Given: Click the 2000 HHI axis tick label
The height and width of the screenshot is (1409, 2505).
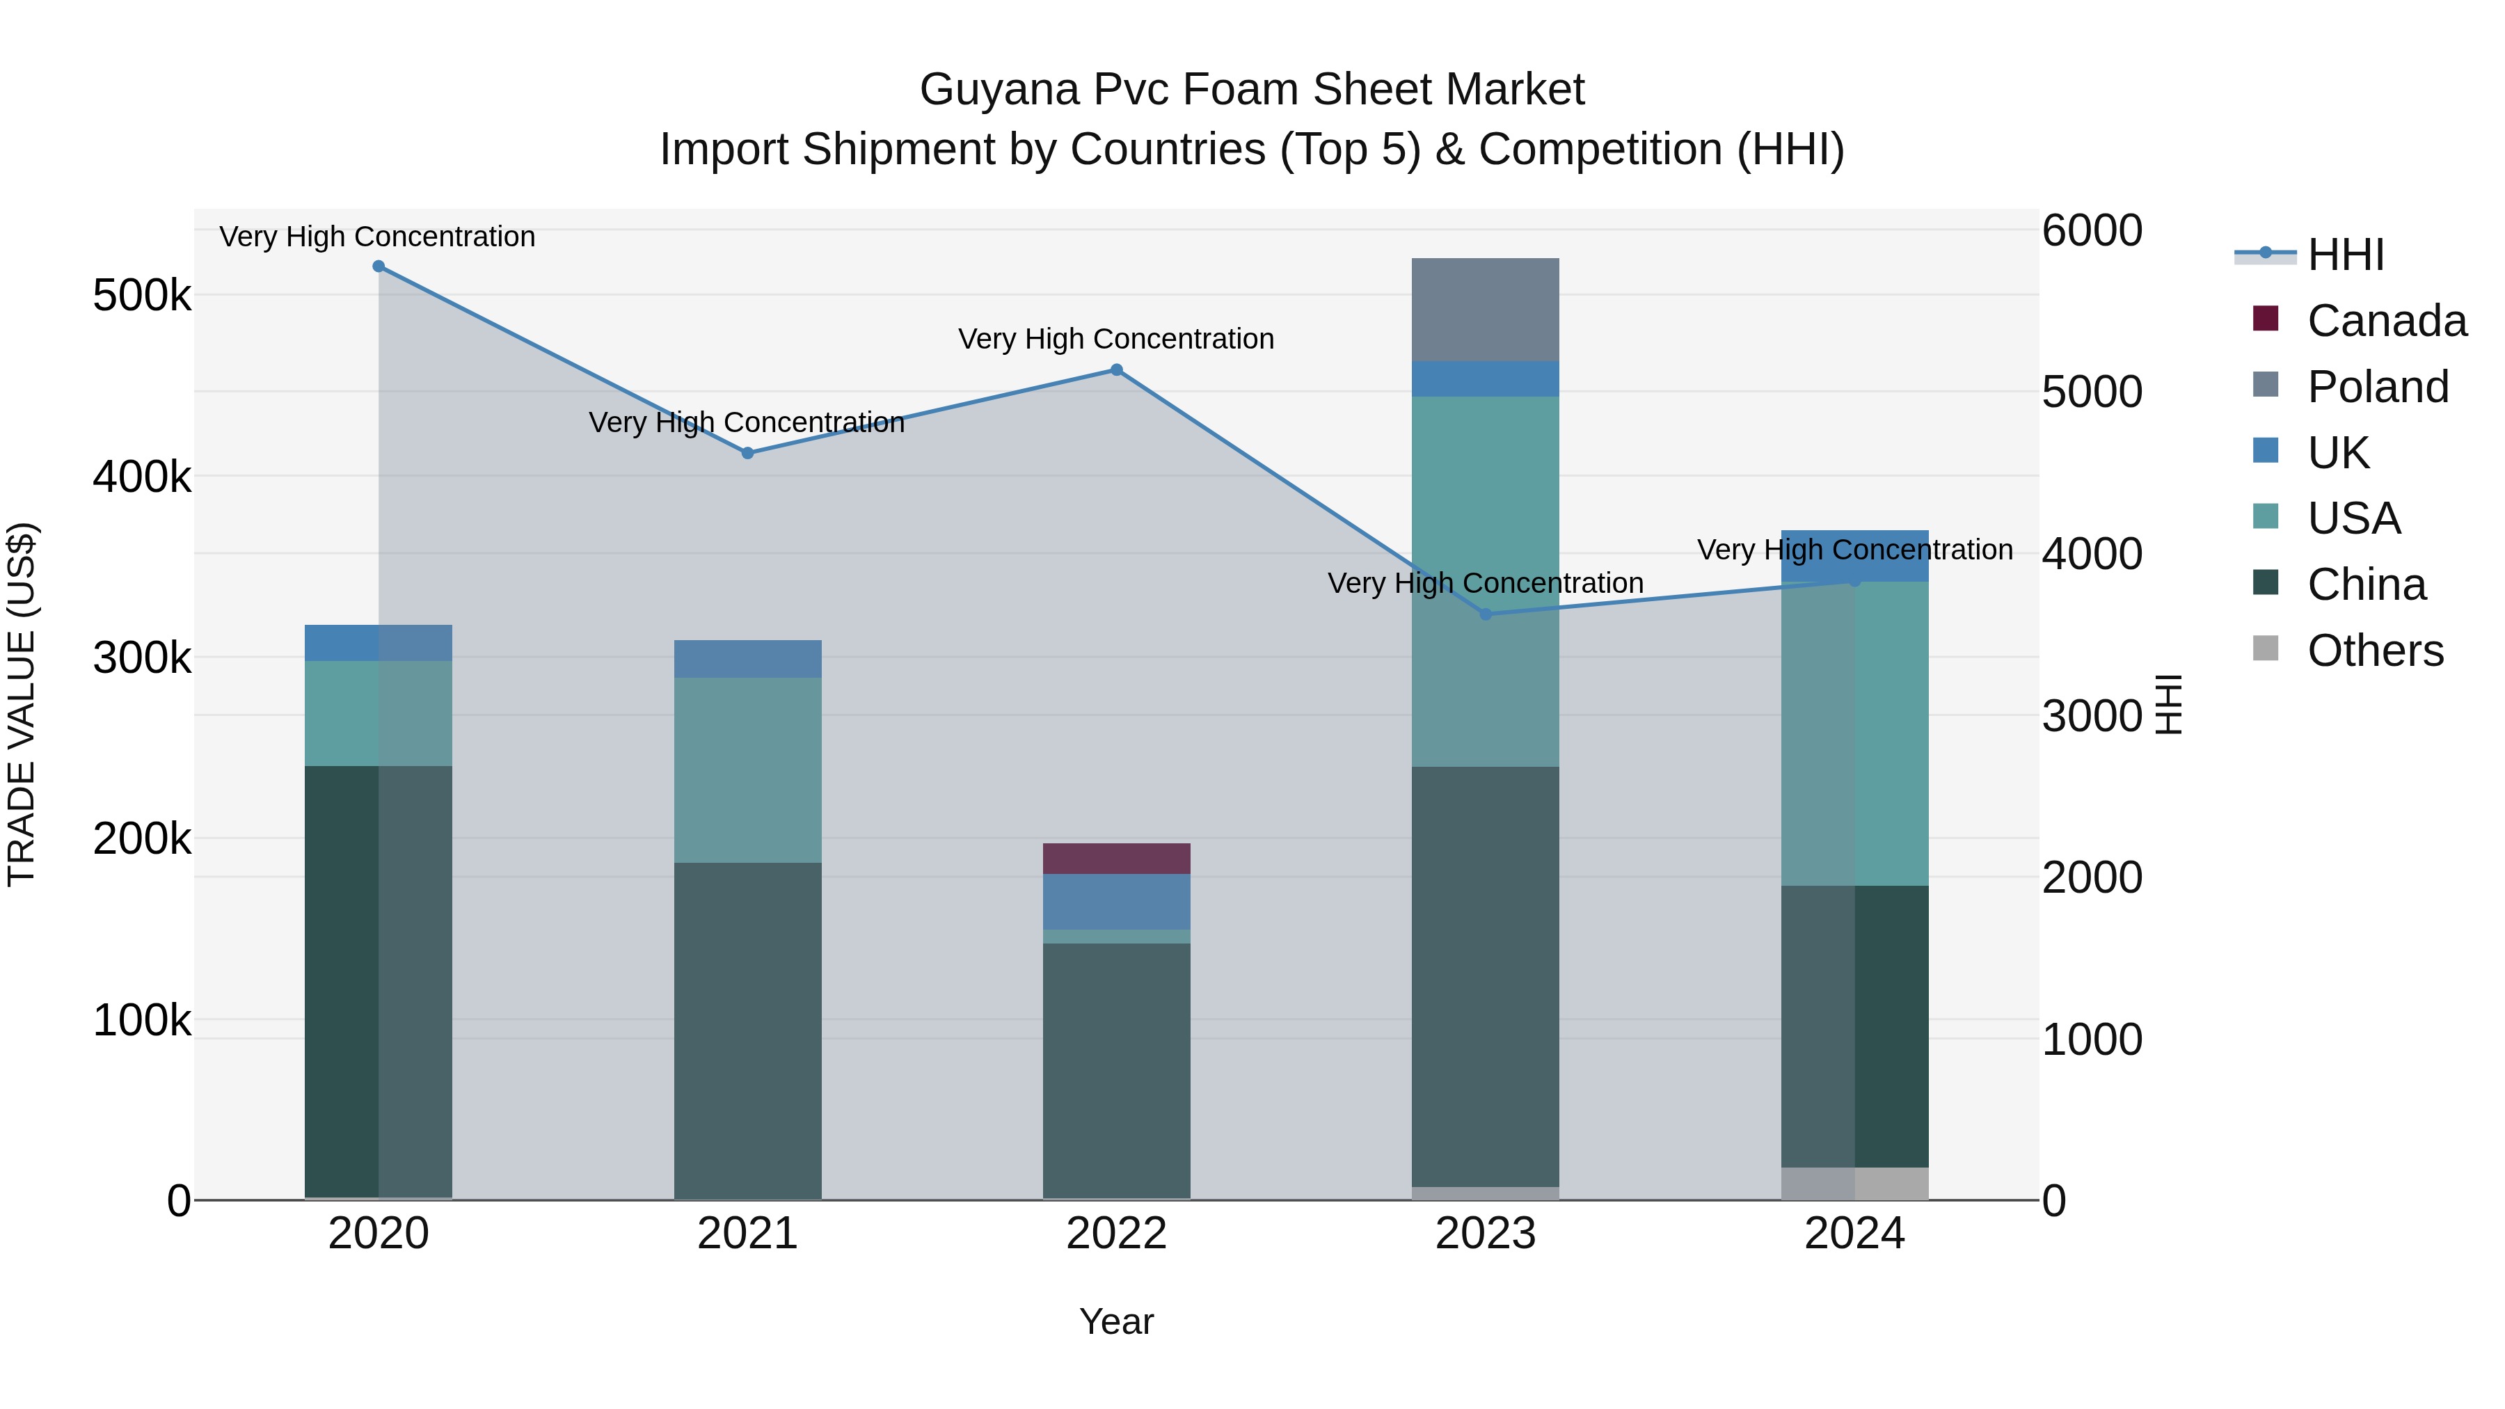Looking at the screenshot, I should point(2092,878).
